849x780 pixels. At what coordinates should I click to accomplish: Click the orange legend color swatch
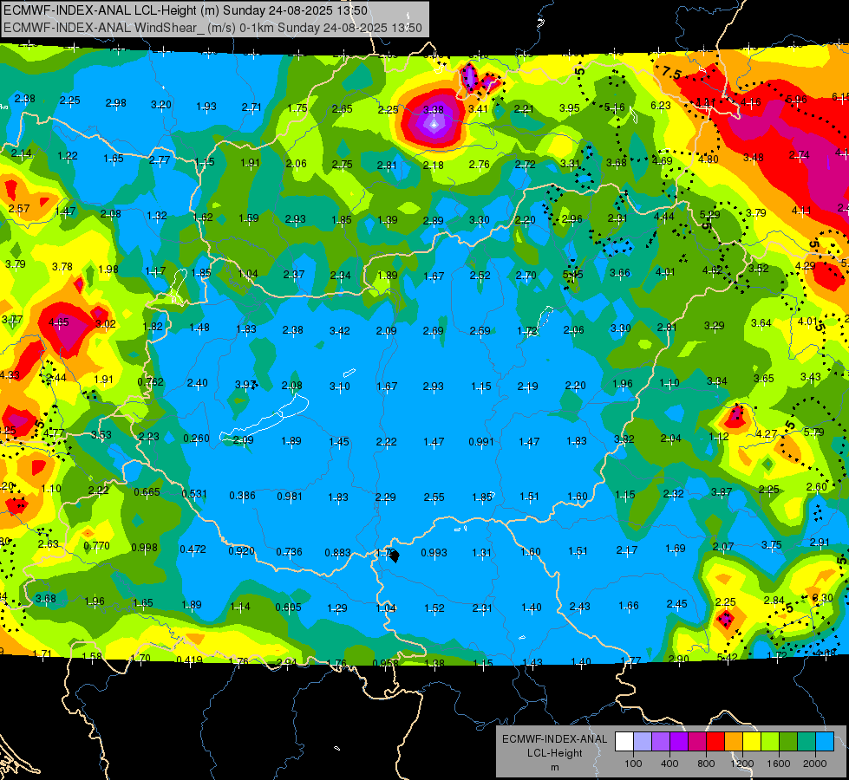[x=734, y=742]
